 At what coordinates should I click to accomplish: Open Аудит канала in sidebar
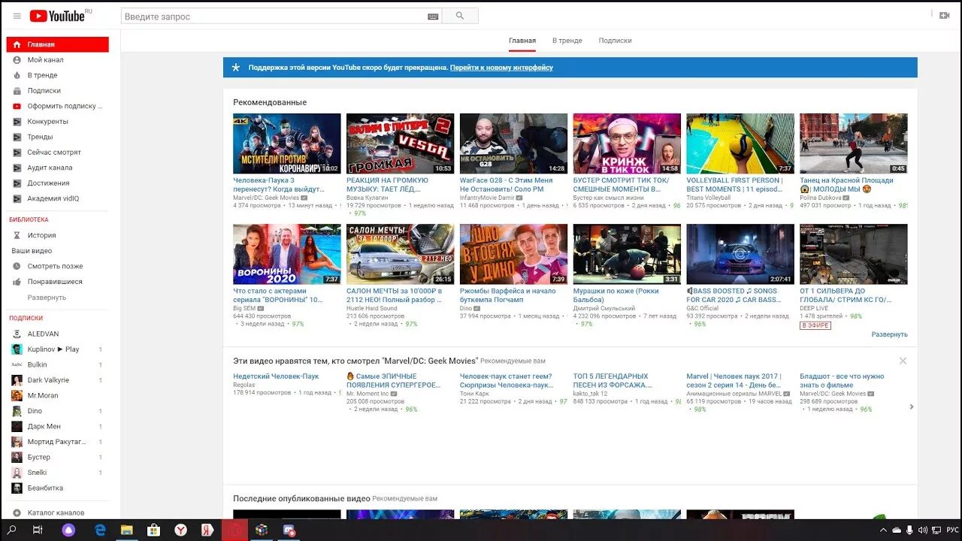(x=57, y=168)
